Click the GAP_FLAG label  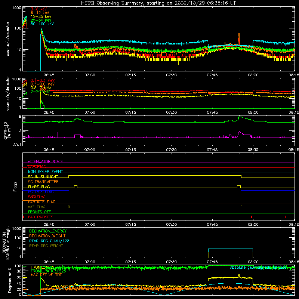point(37,166)
